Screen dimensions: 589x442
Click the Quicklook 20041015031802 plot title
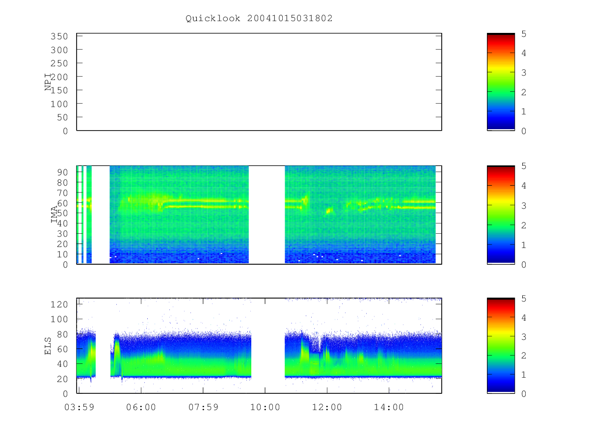click(259, 19)
